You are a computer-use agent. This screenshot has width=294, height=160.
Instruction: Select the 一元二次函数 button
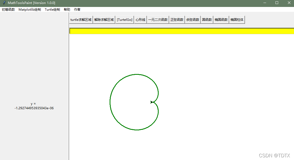pyautogui.click(x=158, y=19)
